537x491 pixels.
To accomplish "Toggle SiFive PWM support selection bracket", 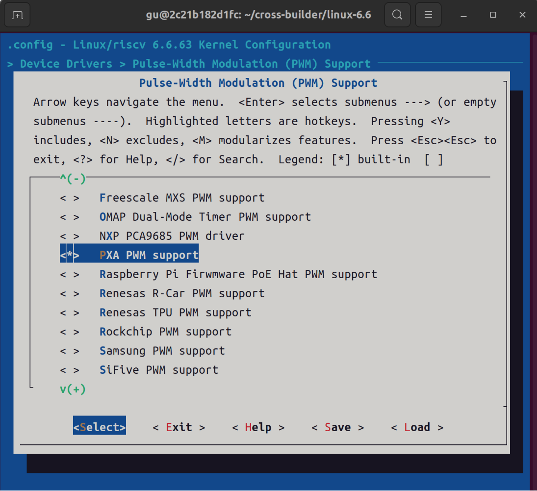I will 70,370.
